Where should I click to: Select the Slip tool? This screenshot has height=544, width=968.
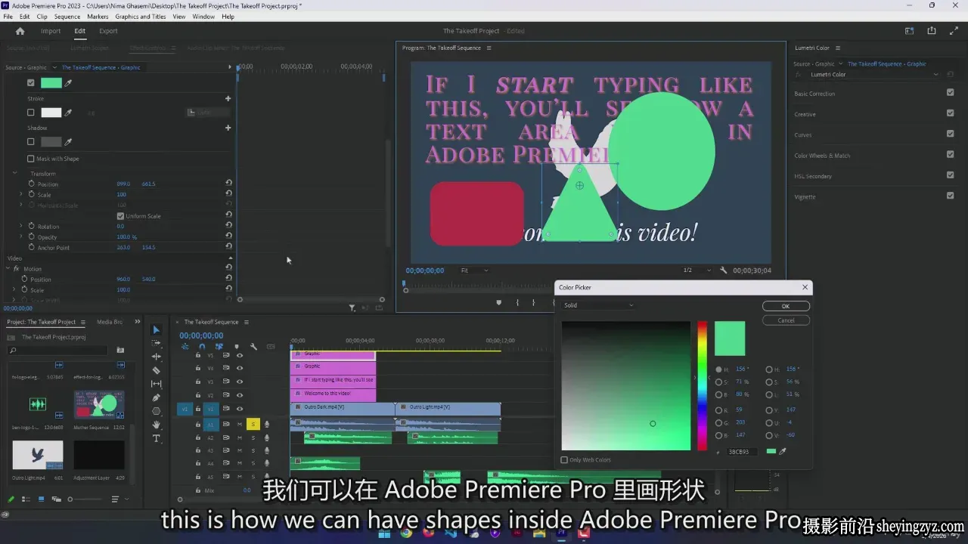coord(157,384)
